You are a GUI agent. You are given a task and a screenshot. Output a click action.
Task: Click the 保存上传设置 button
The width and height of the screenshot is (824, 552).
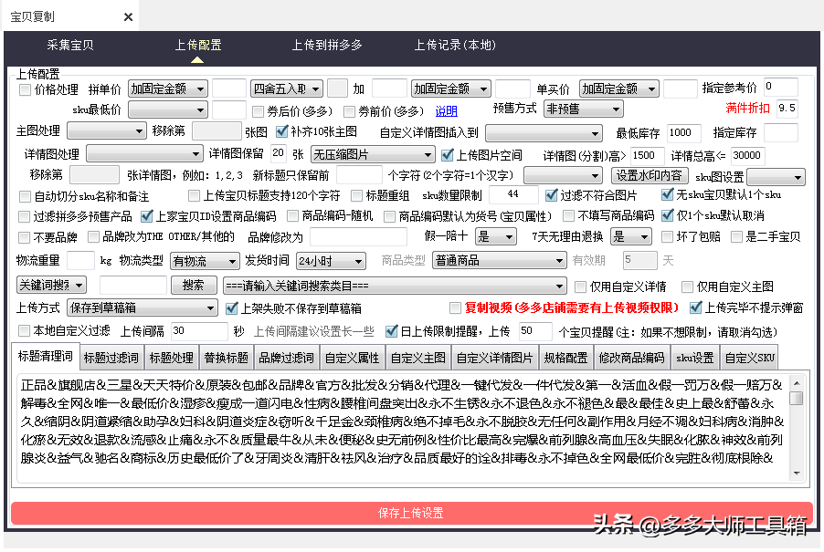pos(411,514)
